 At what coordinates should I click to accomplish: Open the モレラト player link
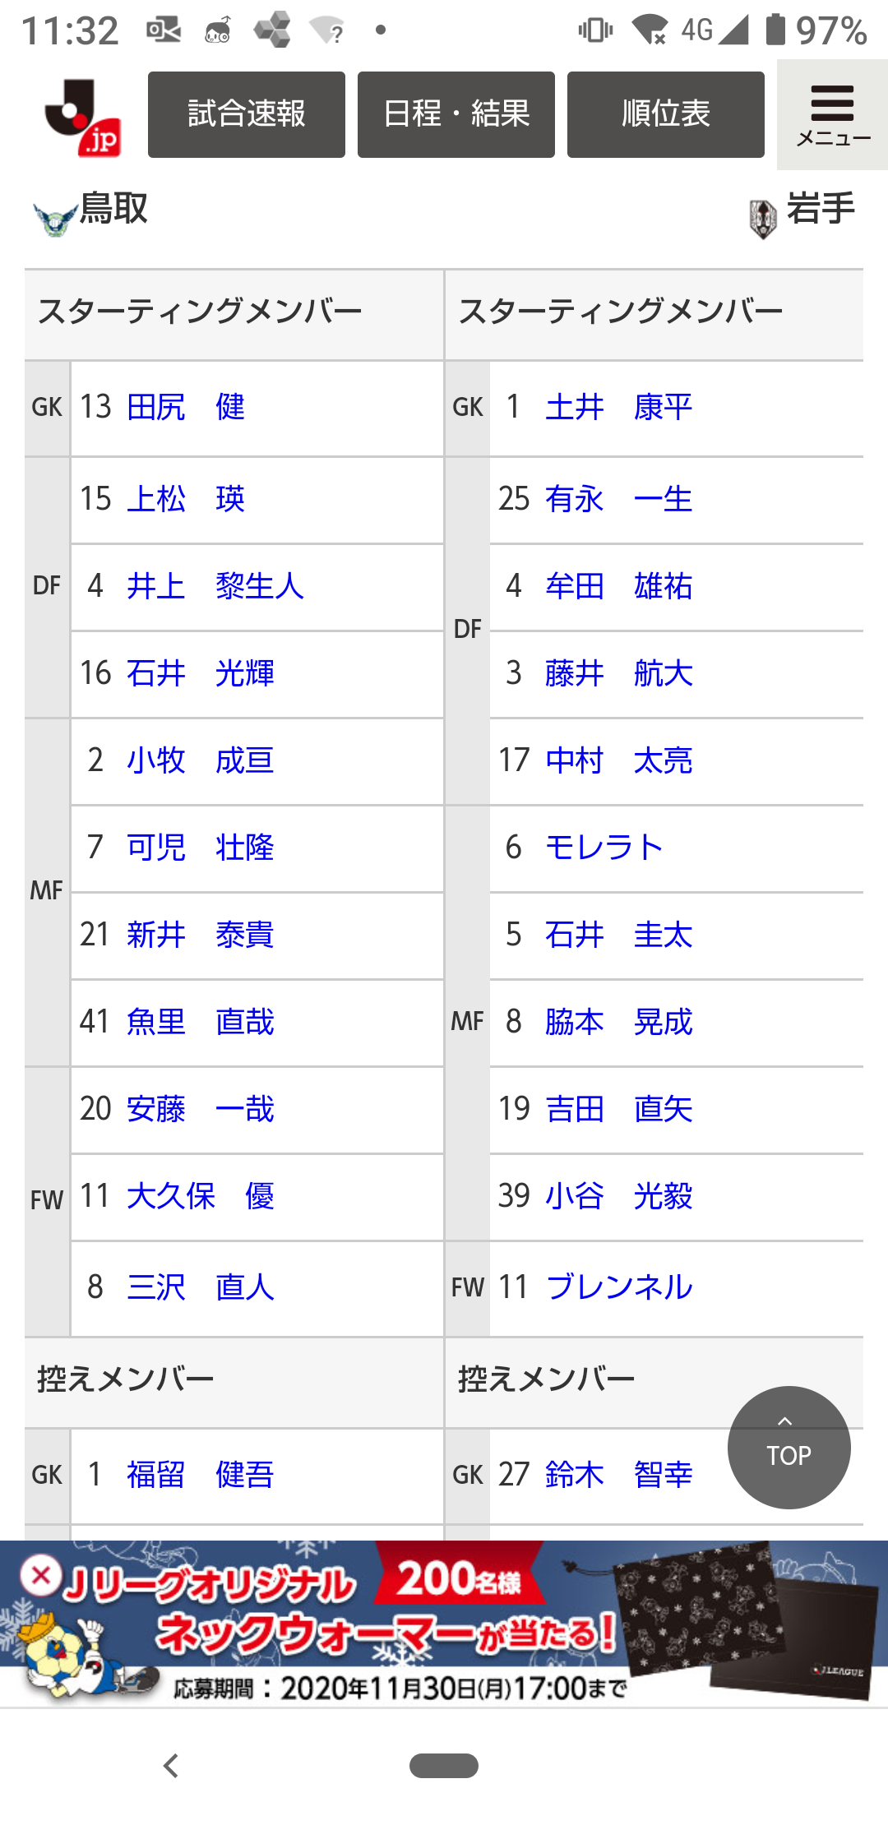[604, 848]
